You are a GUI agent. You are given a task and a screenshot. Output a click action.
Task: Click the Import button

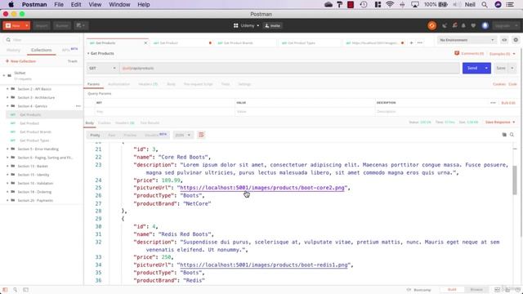(x=42, y=25)
